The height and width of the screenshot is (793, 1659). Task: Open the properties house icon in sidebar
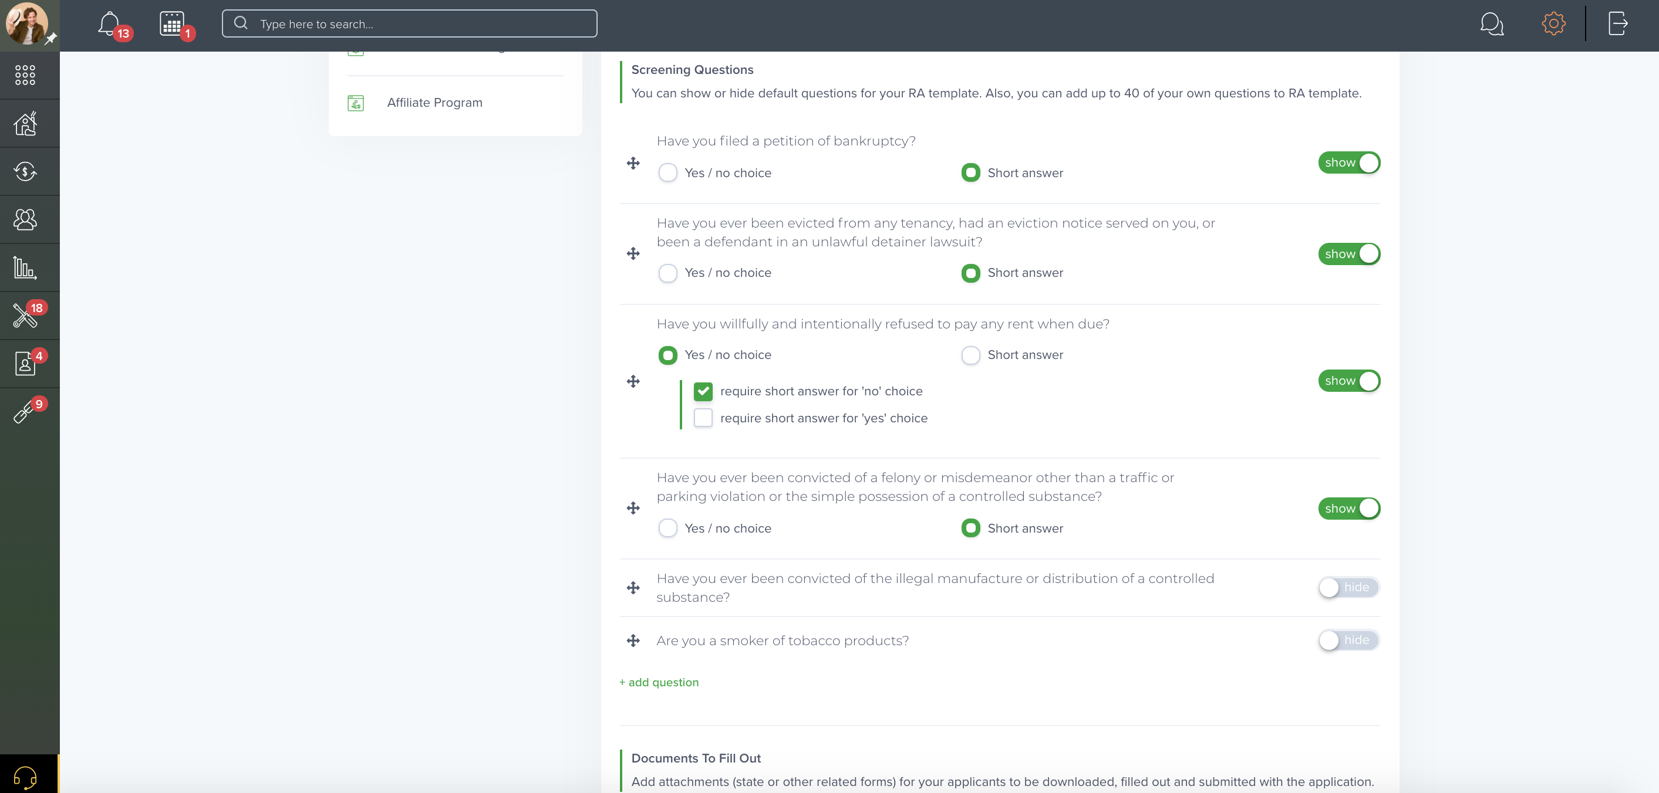tap(25, 123)
